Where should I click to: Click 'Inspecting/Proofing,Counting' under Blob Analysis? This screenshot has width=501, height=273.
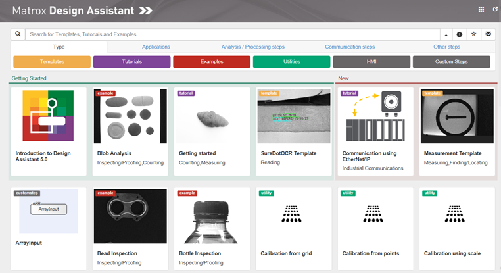pos(130,162)
